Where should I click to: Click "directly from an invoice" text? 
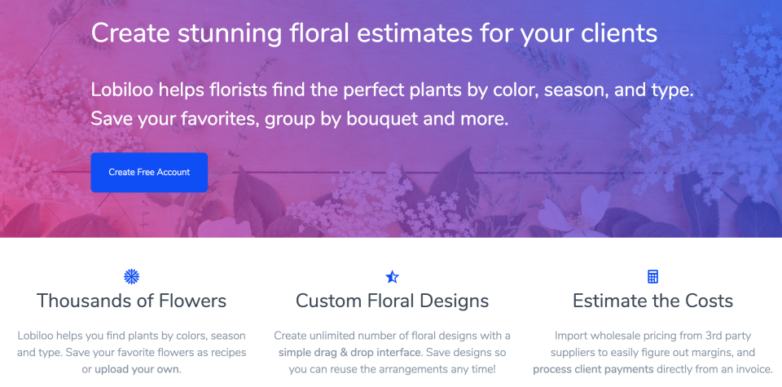pyautogui.click(x=712, y=369)
